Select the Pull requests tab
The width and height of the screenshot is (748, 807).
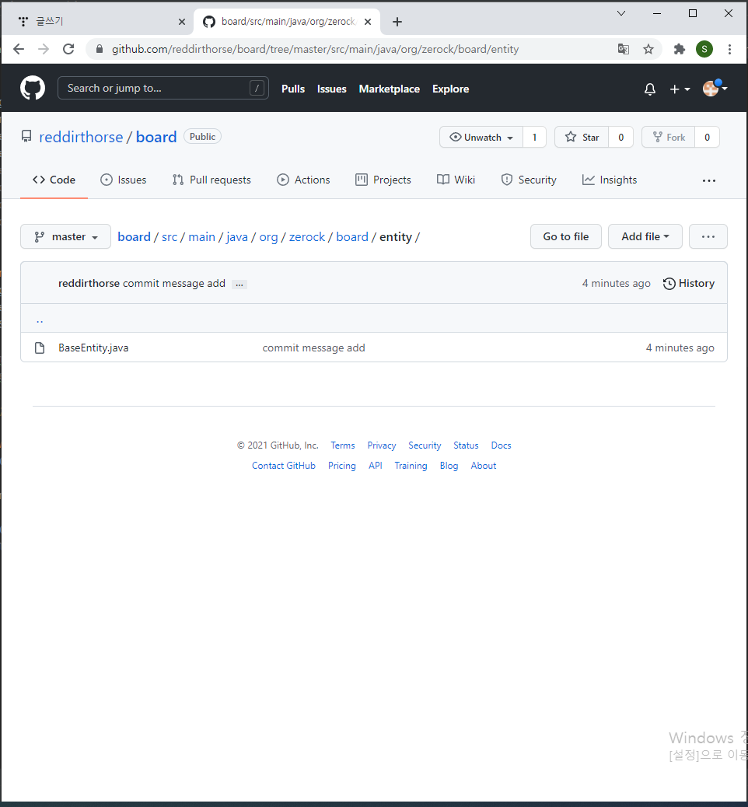211,180
